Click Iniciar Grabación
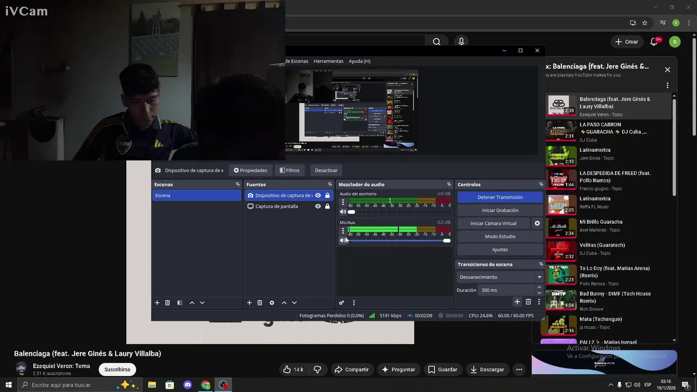 click(x=500, y=210)
